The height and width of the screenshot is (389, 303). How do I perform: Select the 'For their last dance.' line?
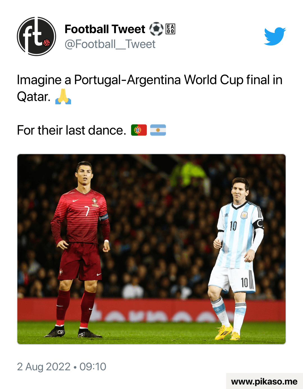click(72, 130)
